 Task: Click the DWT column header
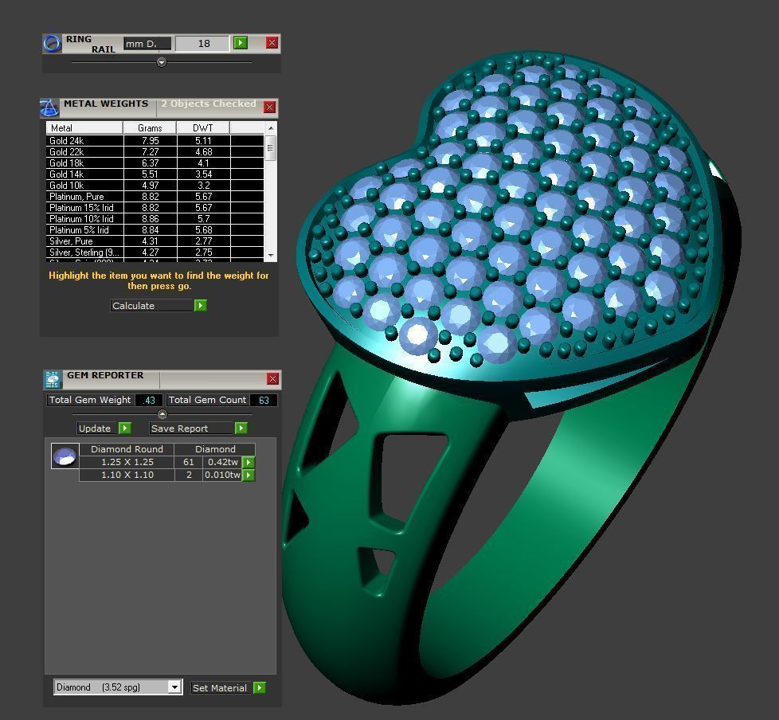pyautogui.click(x=202, y=127)
